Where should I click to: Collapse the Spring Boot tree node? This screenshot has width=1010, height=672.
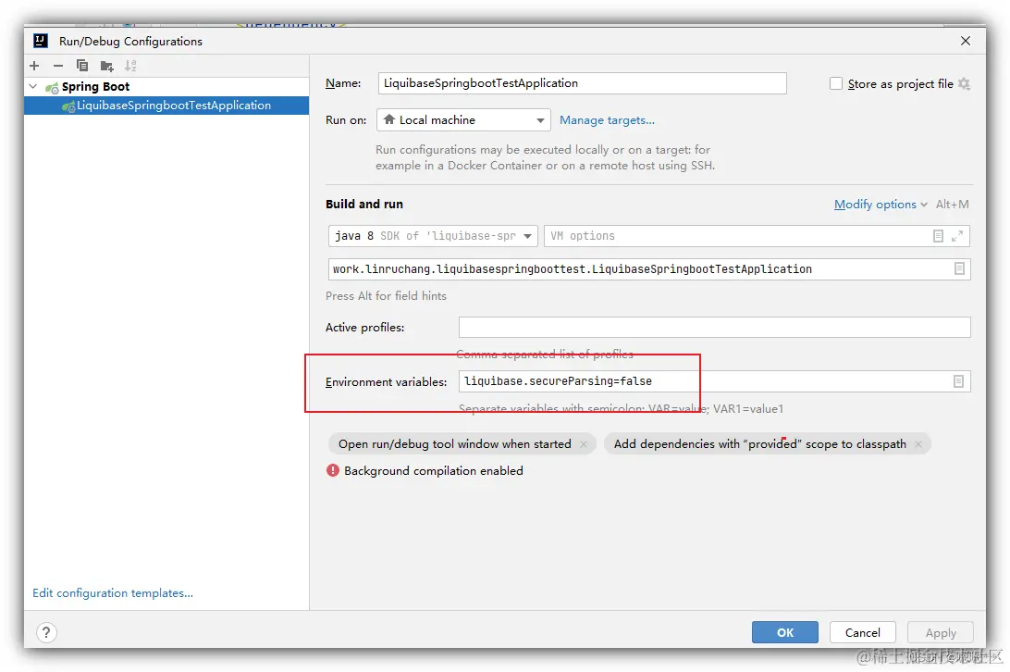(x=33, y=86)
